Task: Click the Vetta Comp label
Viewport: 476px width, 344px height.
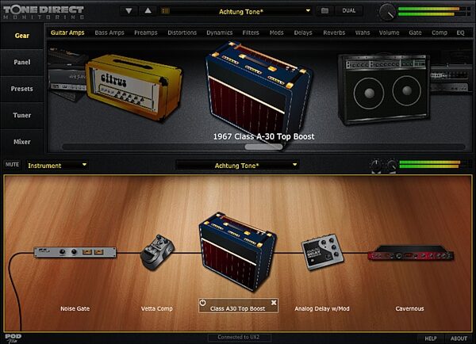Action: [156, 308]
